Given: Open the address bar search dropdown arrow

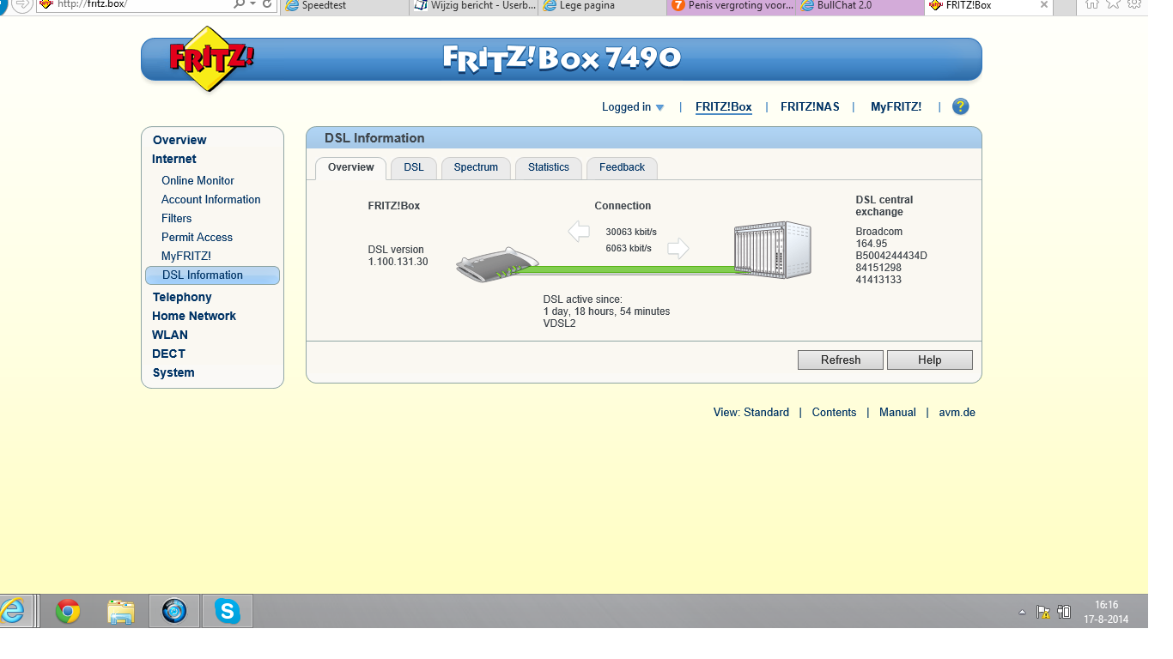Looking at the screenshot, I should click(x=252, y=4).
